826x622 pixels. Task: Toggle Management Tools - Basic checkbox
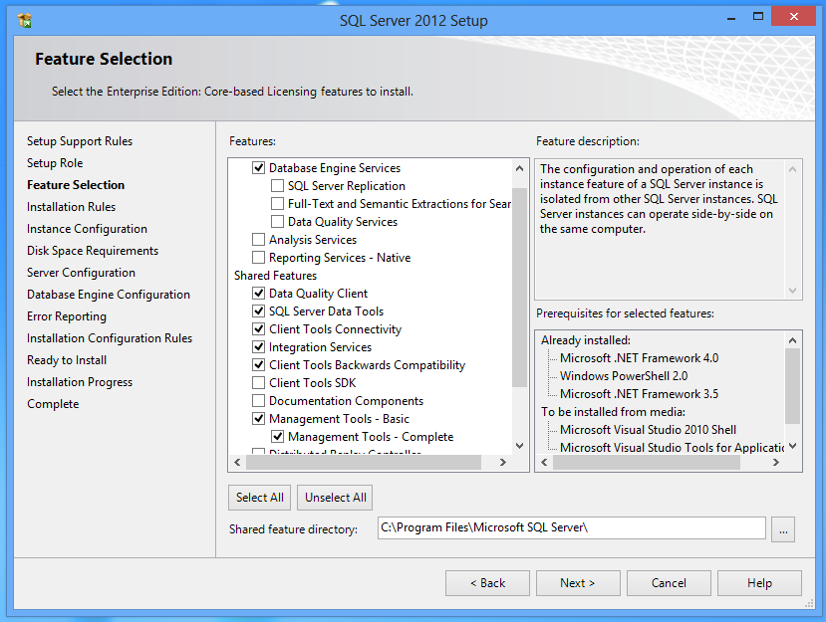point(258,418)
